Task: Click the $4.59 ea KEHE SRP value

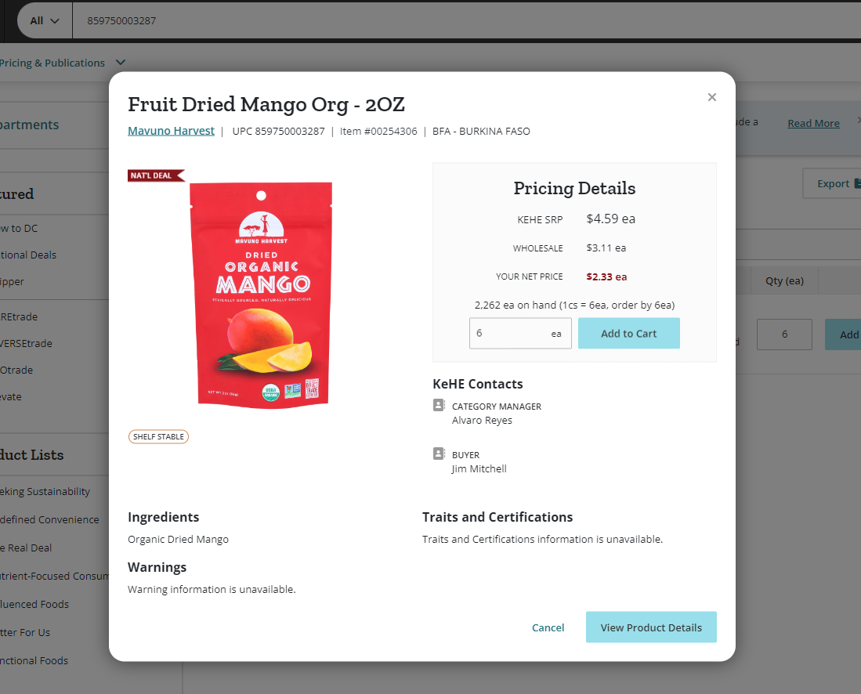Action: pos(610,219)
